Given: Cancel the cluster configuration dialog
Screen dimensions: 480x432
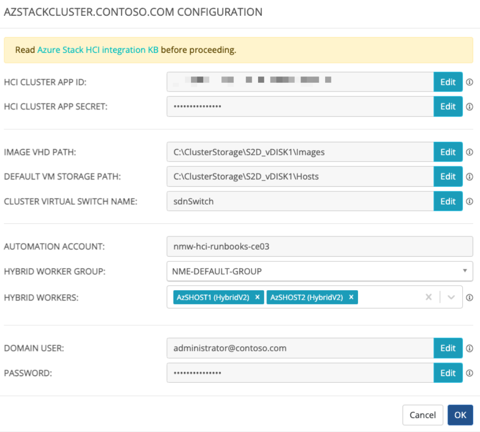Looking at the screenshot, I should 422,415.
